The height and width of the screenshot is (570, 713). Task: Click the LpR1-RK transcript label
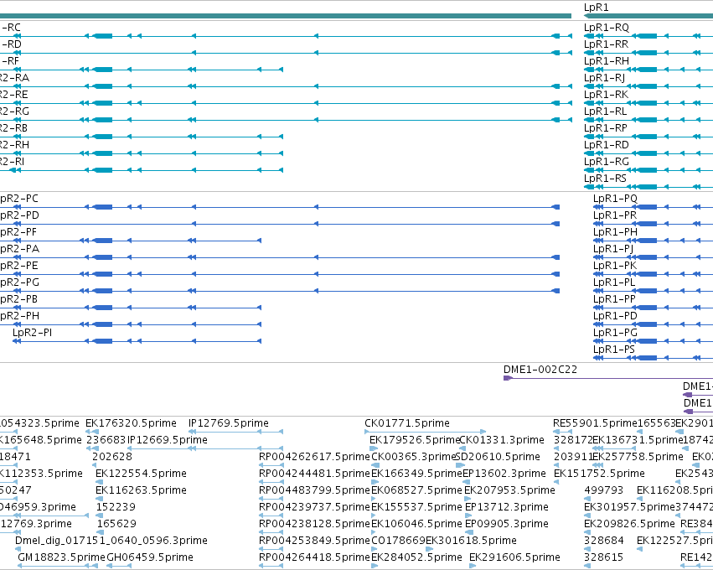click(606, 95)
